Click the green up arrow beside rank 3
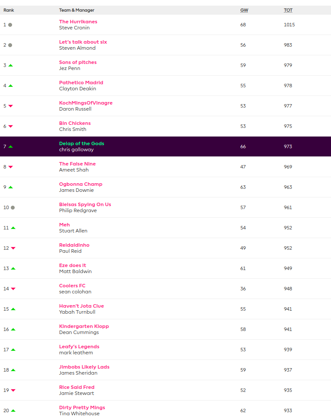The width and height of the screenshot is (331, 420). pos(10,65)
